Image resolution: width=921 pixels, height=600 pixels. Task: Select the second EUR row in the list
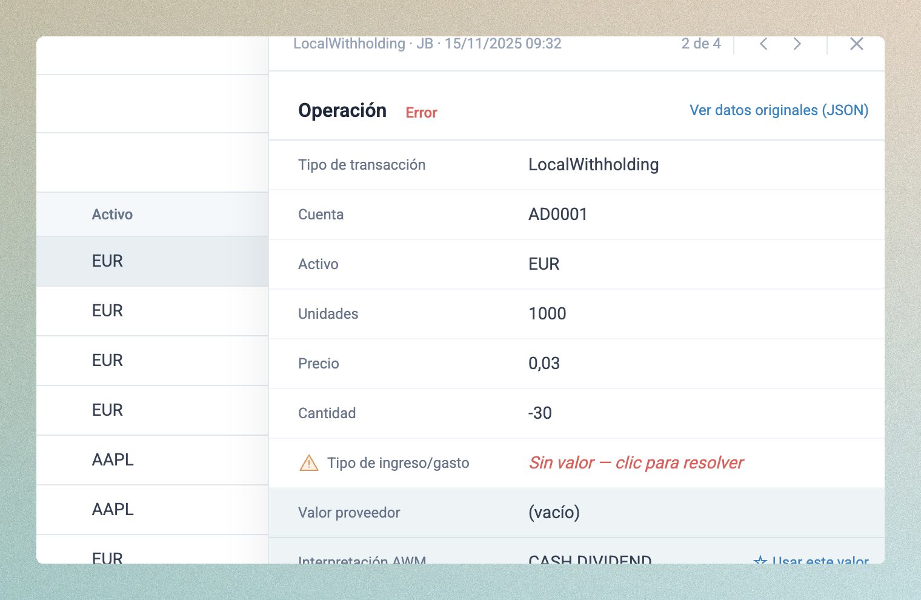108,311
